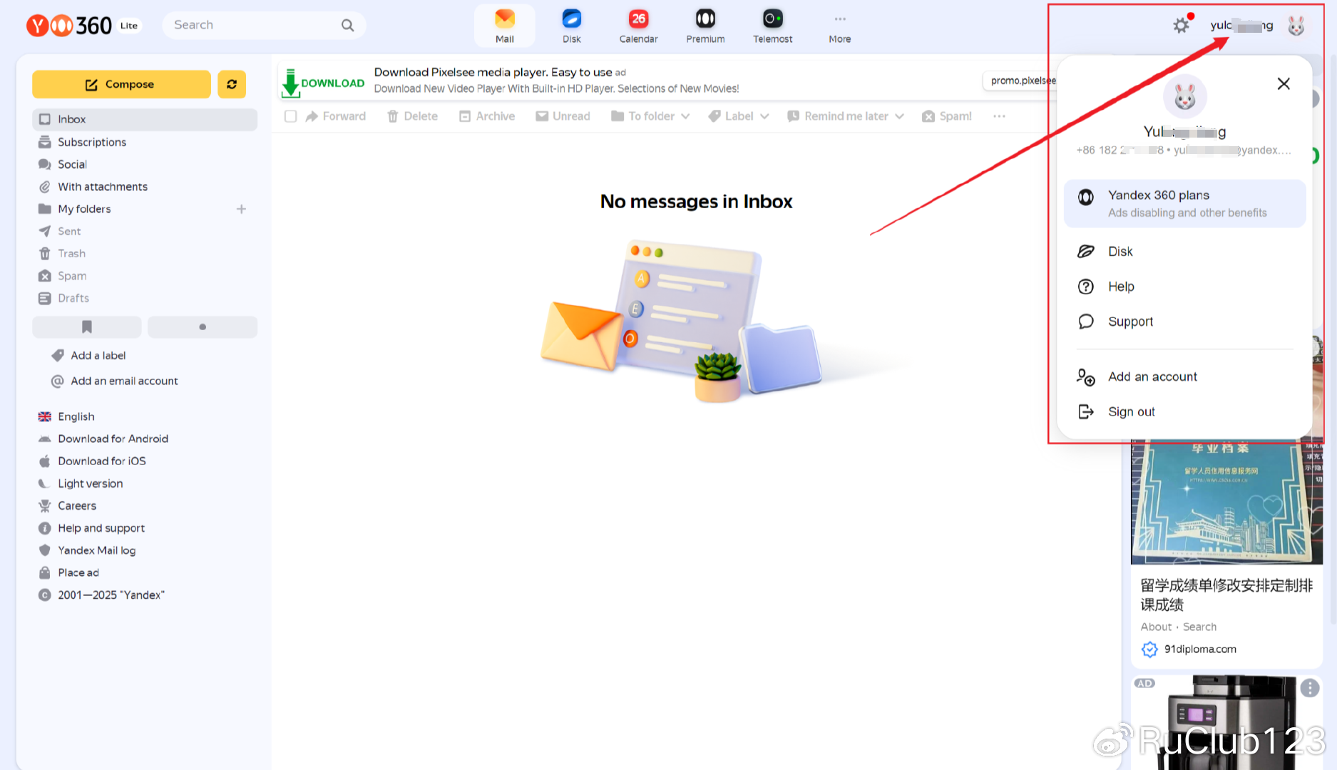Click the Pixelsee DOWNLOAD ad icon
Viewport: 1337px width, 770px height.
coord(322,83)
